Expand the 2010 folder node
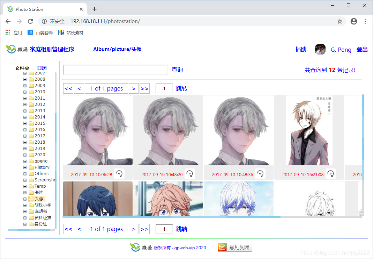 point(25,92)
